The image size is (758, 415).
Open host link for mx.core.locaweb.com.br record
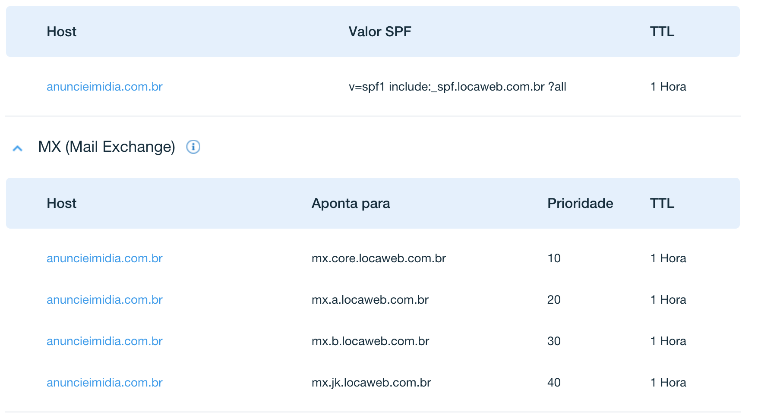click(x=104, y=258)
